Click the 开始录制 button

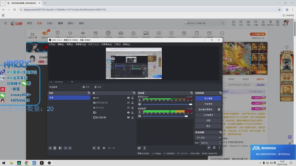[208, 104]
